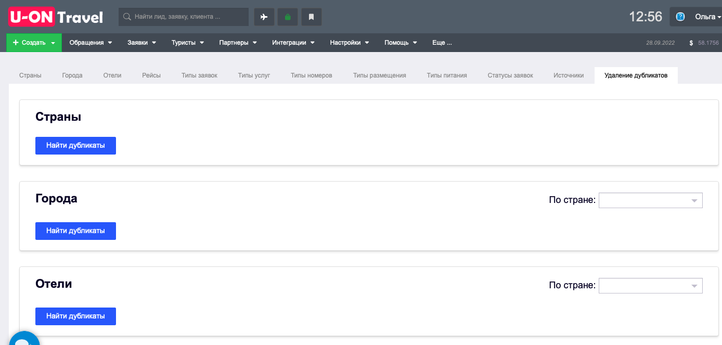Viewport: 722px width, 345px height.
Task: Open the green bag icon button
Action: point(288,17)
